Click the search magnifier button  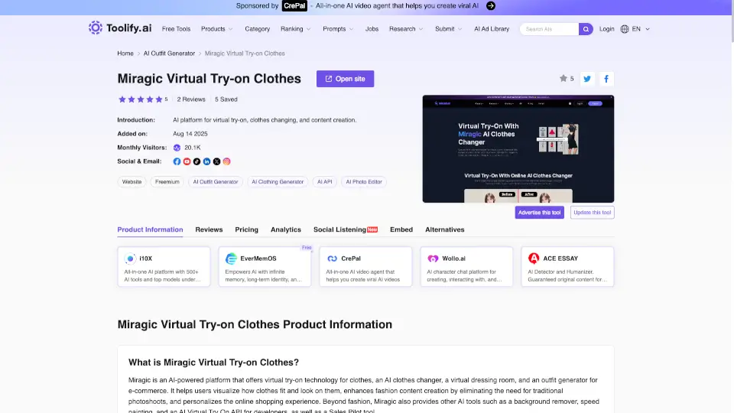586,29
